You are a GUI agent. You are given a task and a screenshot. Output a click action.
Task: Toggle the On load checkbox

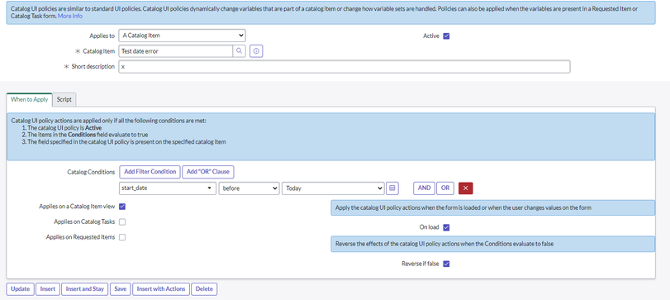(446, 227)
